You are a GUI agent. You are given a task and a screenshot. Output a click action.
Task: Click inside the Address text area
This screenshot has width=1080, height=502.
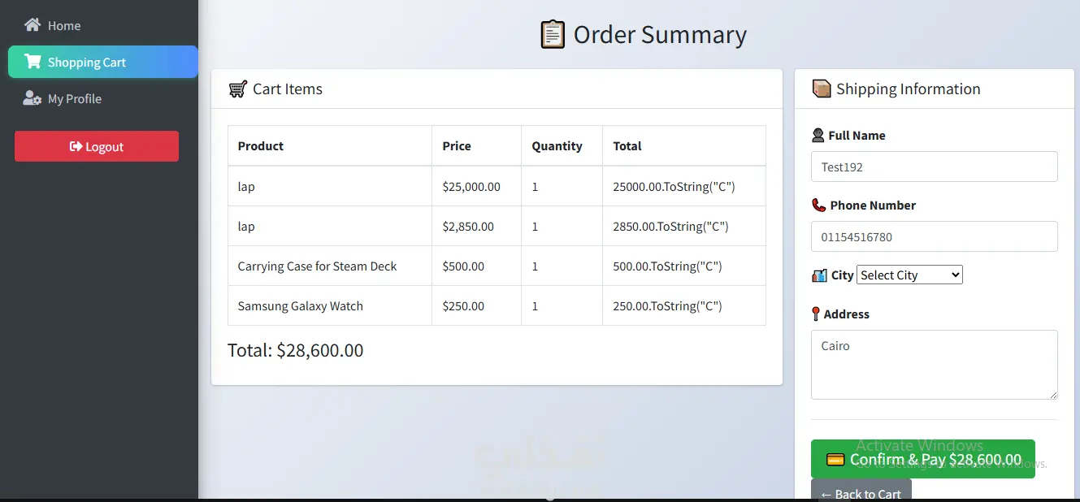pos(934,365)
